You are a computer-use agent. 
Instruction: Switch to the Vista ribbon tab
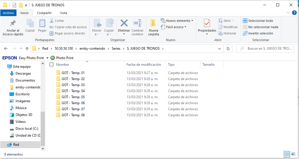pos(63,13)
